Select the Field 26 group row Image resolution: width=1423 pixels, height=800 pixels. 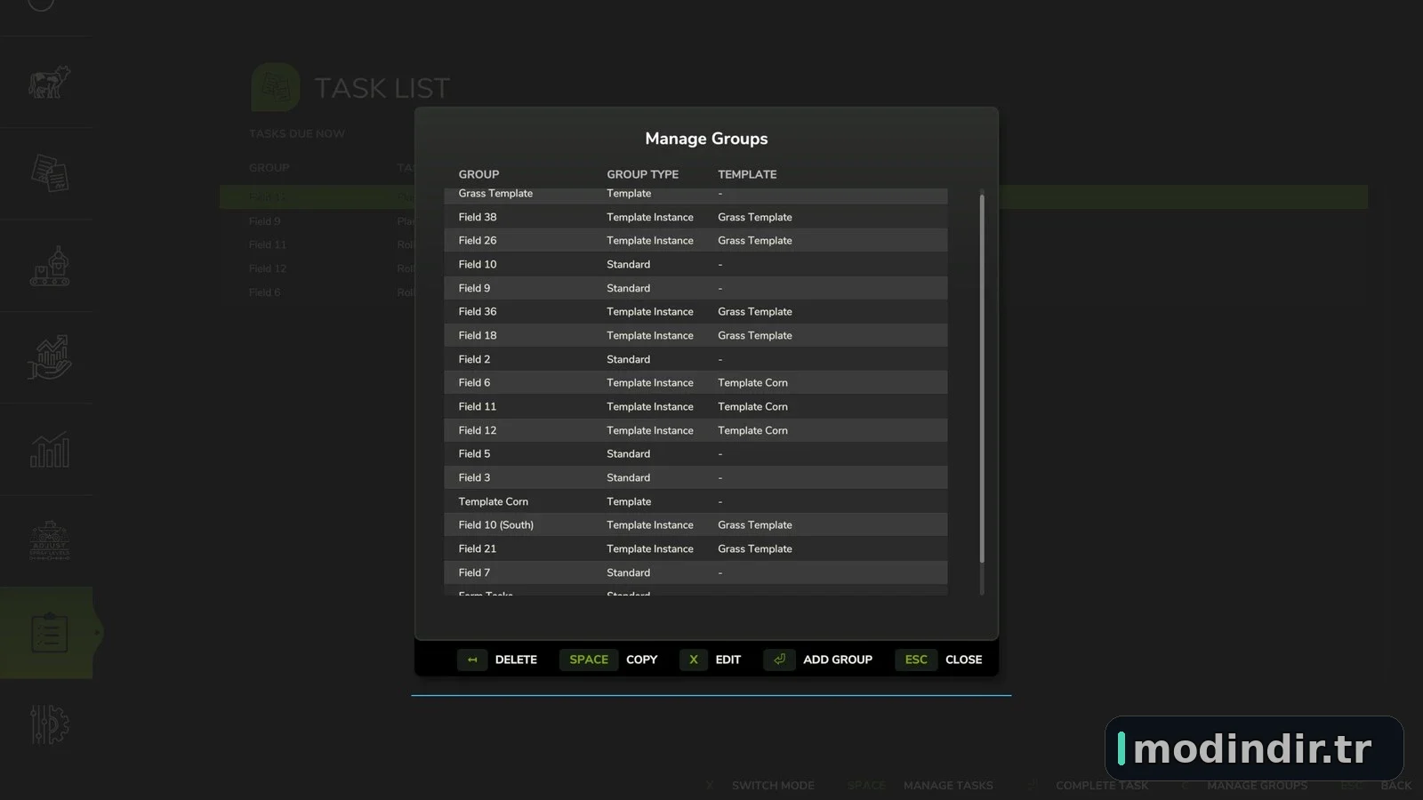point(695,241)
